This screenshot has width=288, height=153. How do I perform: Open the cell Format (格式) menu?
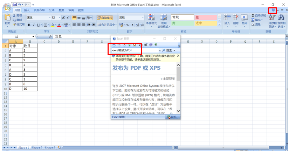coord(244,21)
